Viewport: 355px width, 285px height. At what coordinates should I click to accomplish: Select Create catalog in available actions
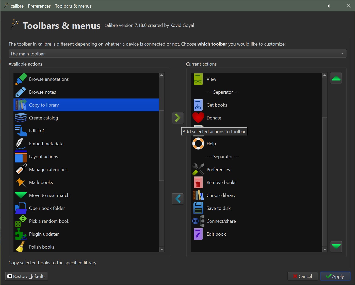[43, 118]
